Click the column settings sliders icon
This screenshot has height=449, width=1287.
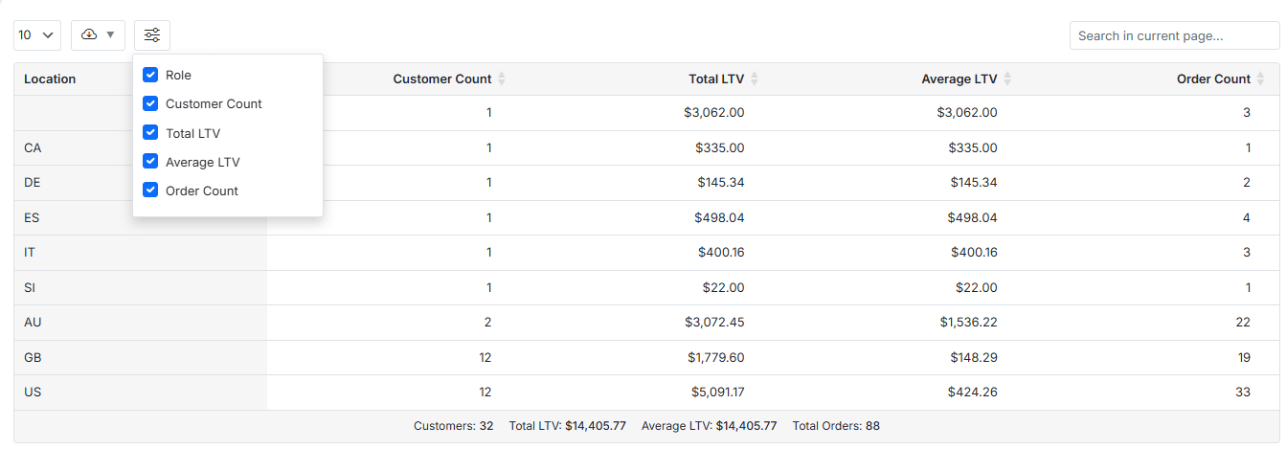point(151,35)
